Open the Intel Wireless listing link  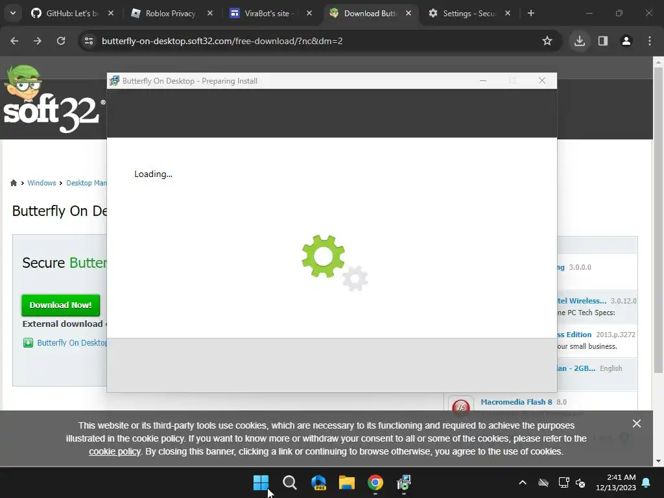click(582, 301)
